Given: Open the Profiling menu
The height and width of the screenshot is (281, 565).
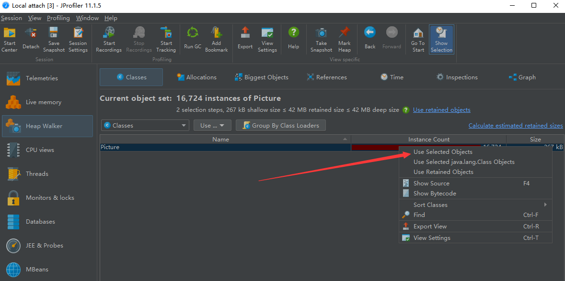Looking at the screenshot, I should click(58, 18).
